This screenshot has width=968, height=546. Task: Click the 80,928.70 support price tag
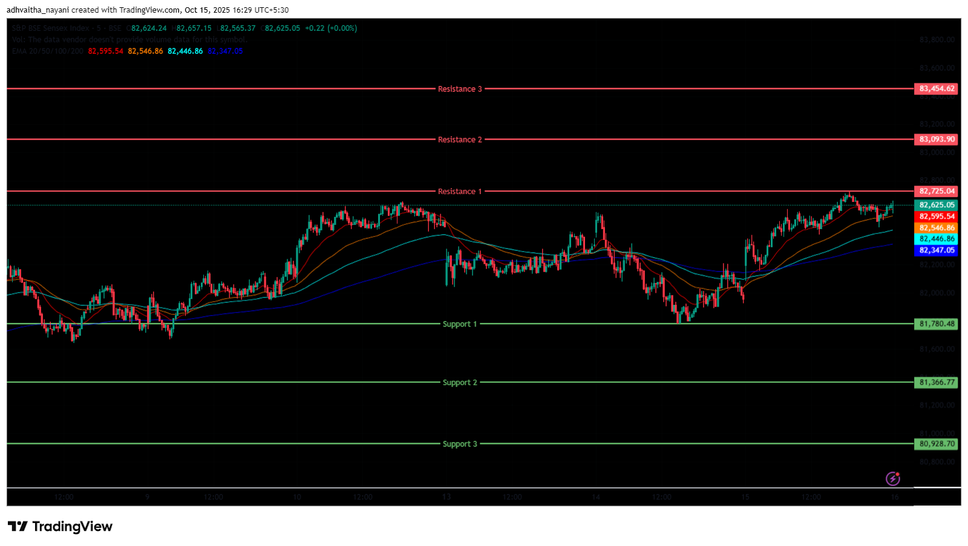point(937,444)
